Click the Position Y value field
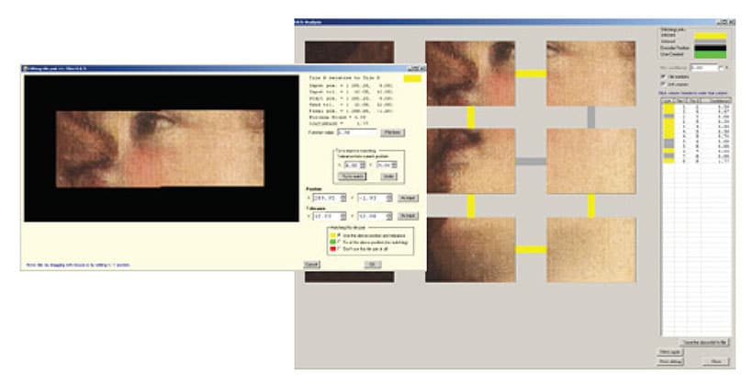Viewport: 753px width, 386px height. coord(375,198)
